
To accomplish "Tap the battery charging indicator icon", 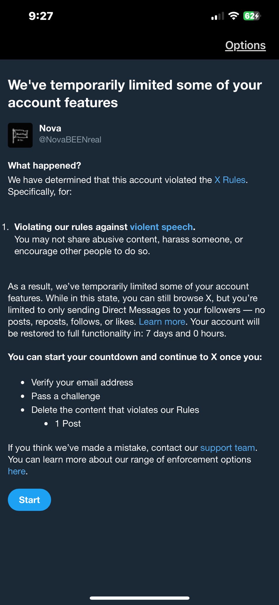I will point(252,16).
